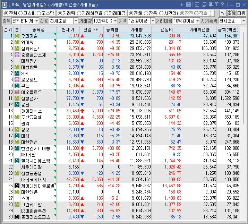This screenshot has width=248, height=224.
Task: Open the 종목 ETF+ETN dropdown
Action: 36,21
